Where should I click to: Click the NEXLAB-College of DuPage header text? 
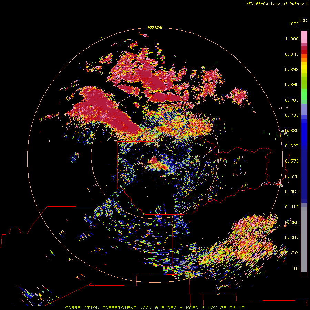click(275, 4)
